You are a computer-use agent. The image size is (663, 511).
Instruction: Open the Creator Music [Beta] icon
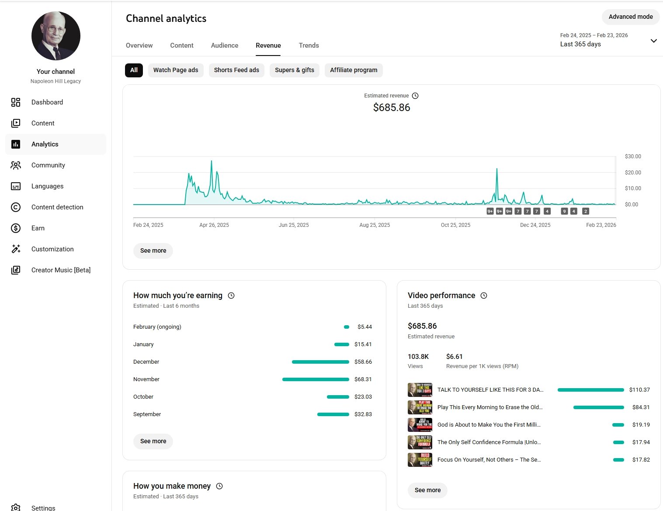[16, 270]
